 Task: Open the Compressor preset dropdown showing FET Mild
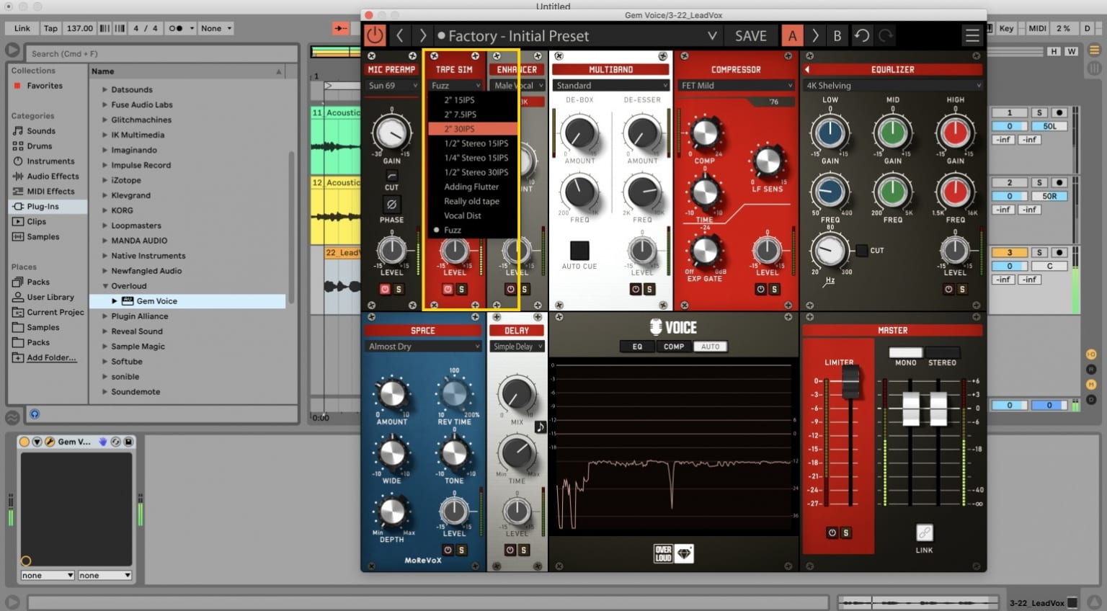735,85
